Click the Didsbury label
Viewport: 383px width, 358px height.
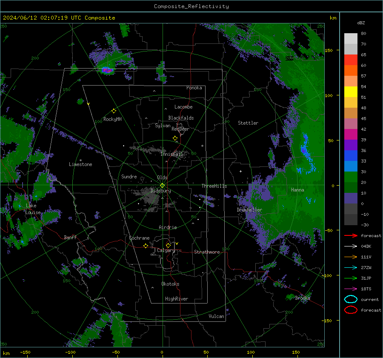pos(160,191)
